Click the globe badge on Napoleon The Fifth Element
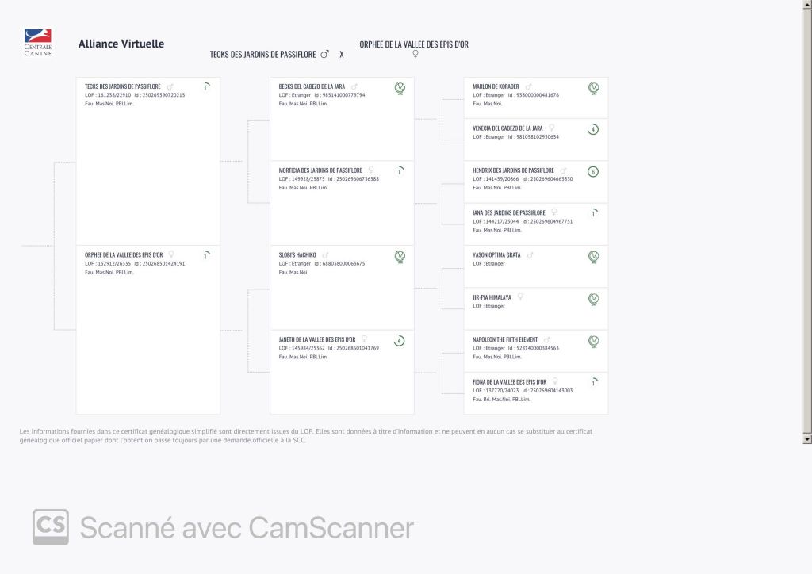 coord(594,341)
